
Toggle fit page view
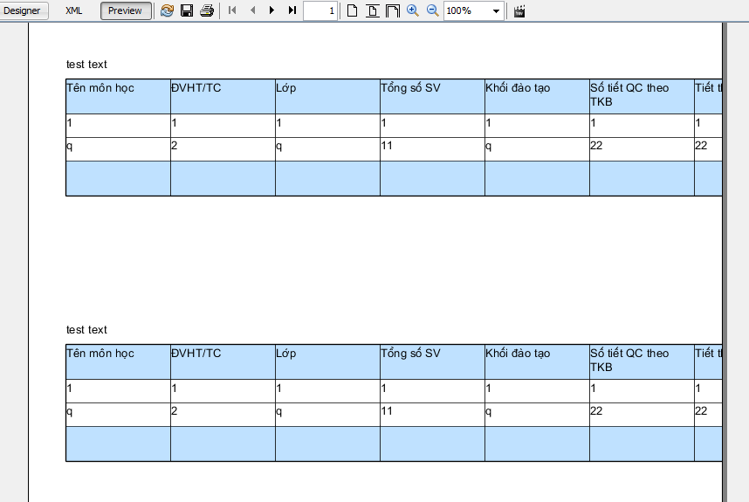pyautogui.click(x=372, y=10)
